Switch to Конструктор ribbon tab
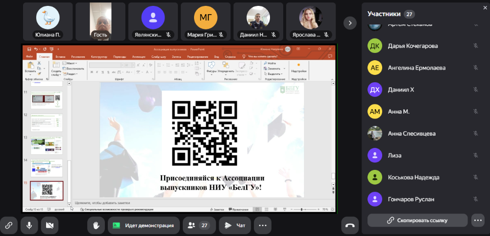 pyautogui.click(x=99, y=57)
